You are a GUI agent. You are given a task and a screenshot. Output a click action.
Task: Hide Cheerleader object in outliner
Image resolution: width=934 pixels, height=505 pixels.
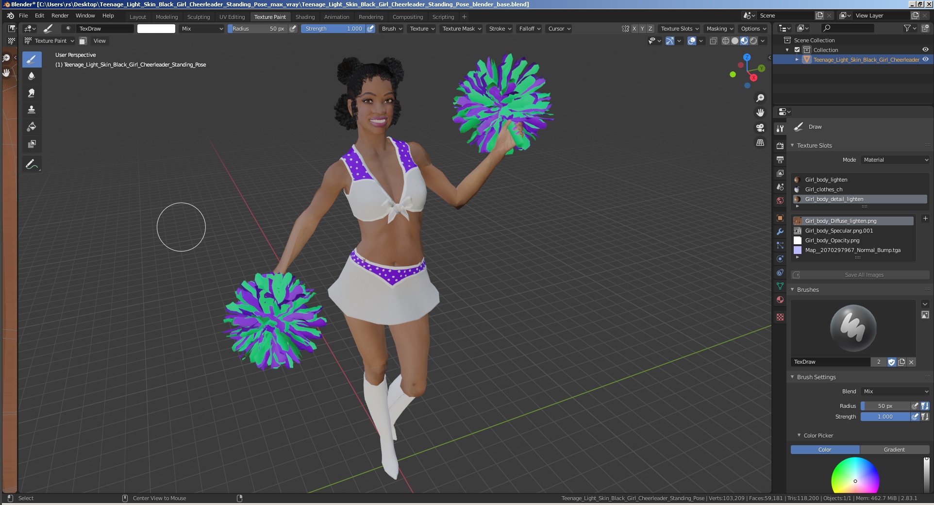pos(925,59)
